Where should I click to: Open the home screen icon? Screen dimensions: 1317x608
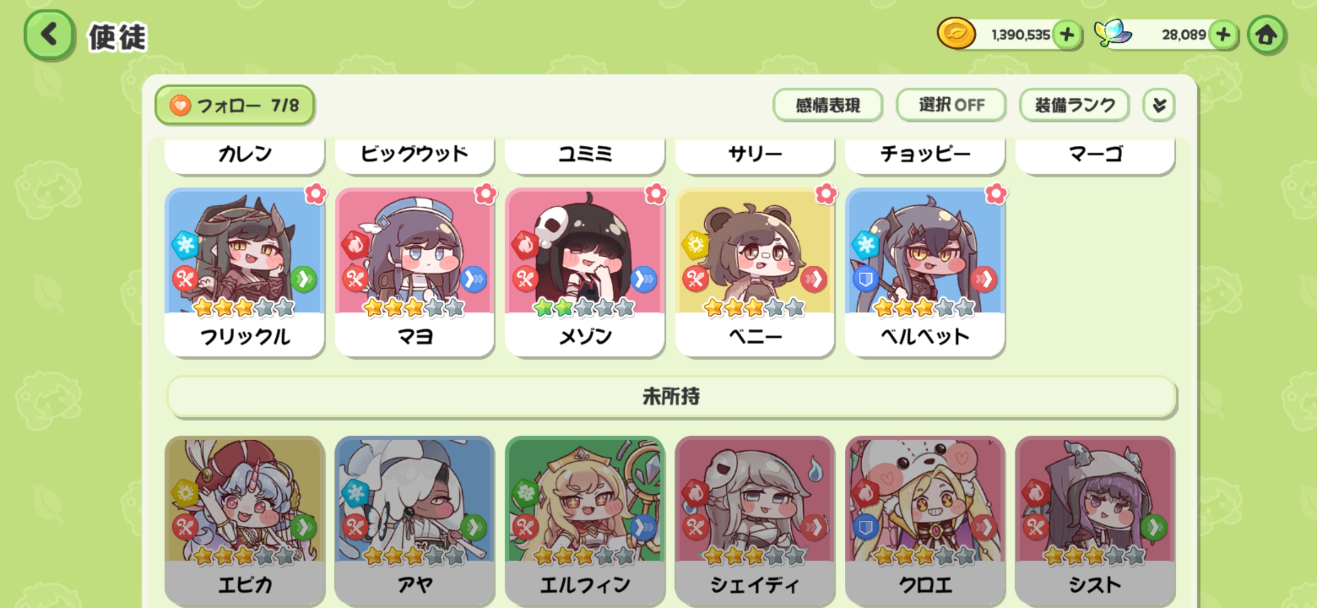1266,35
